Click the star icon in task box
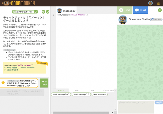The image size is (163, 114). [3, 82]
